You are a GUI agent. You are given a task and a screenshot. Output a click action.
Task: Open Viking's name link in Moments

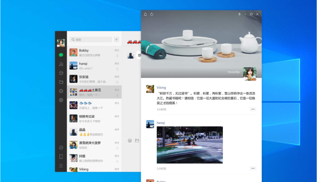point(161,87)
